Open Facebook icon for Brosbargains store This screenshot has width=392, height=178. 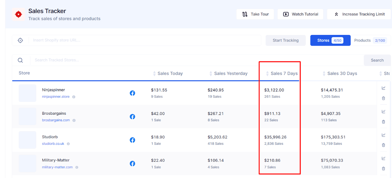[132, 117]
